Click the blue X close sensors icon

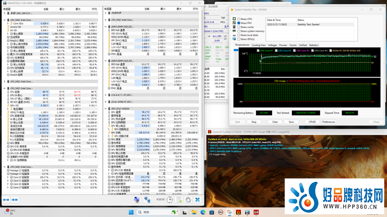point(197,200)
